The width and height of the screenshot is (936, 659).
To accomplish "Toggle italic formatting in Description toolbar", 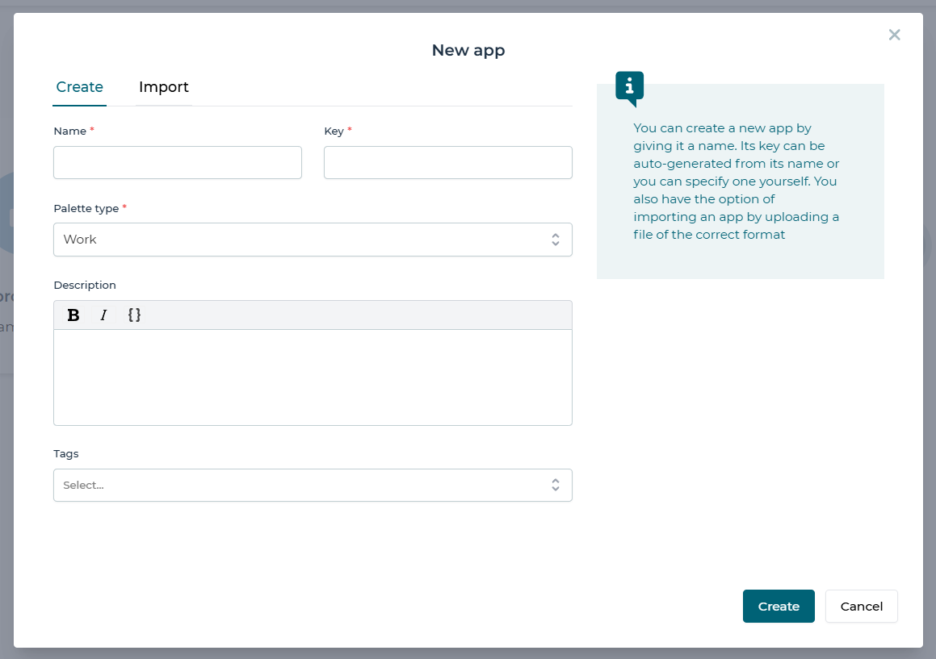I will point(103,315).
